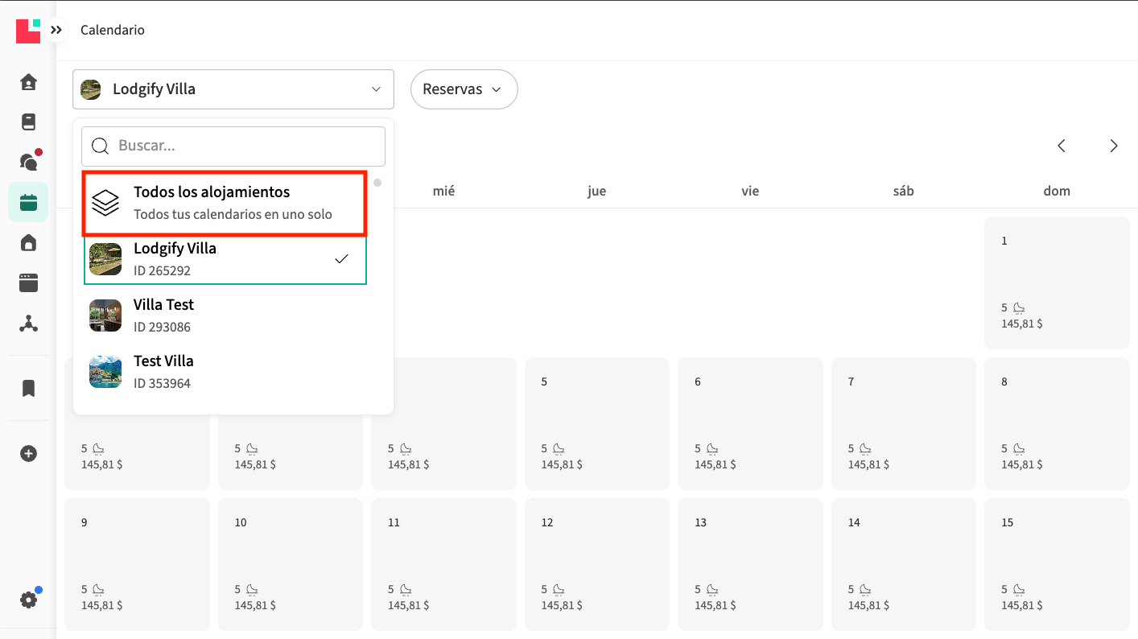Select the calendar icon in the sidebar
The image size is (1138, 639).
click(28, 203)
